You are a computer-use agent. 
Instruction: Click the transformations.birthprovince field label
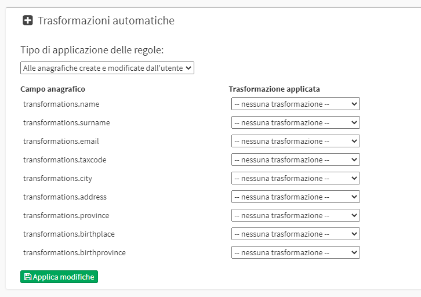74,253
